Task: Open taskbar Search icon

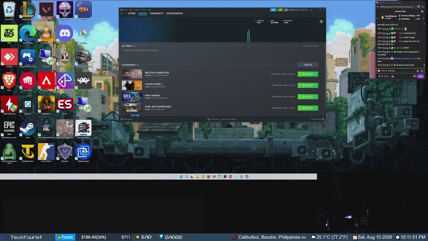Action: [187, 176]
